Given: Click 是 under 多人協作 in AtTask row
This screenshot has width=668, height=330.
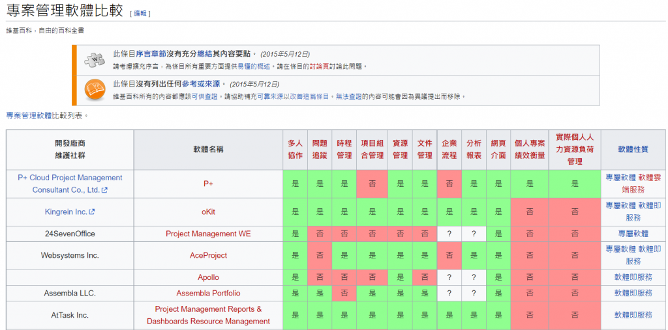Looking at the screenshot, I should pyautogui.click(x=296, y=315).
